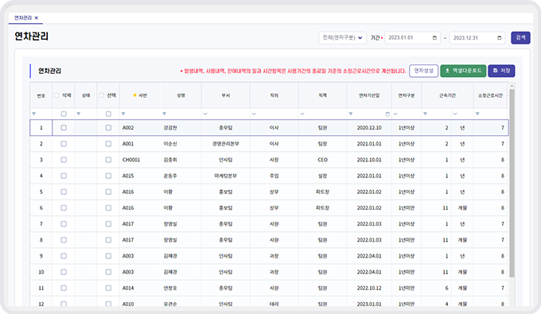Viewport: 541px width, 314px height.
Task: Expand the 직위 filter dropdown chevron
Action: tap(254, 114)
